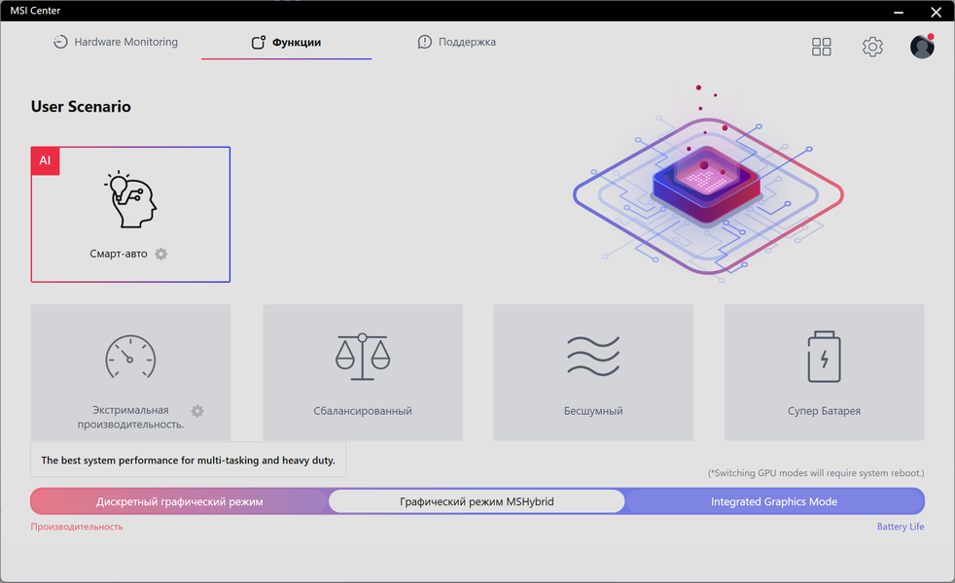This screenshot has width=955, height=583.
Task: Click the MSI Center window title
Action: tap(35, 11)
